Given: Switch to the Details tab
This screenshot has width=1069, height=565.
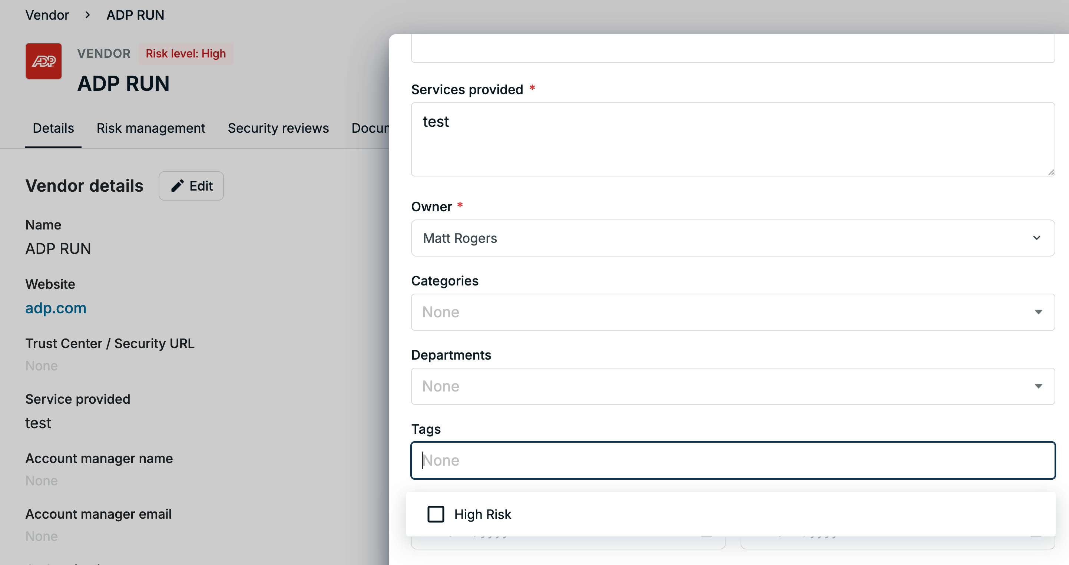Looking at the screenshot, I should [x=53, y=128].
